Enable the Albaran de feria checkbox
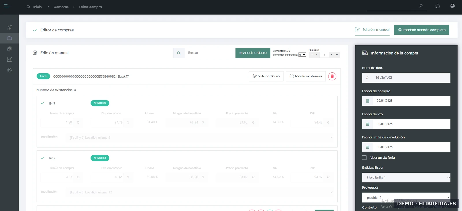The width and height of the screenshot is (462, 211). coord(364,158)
